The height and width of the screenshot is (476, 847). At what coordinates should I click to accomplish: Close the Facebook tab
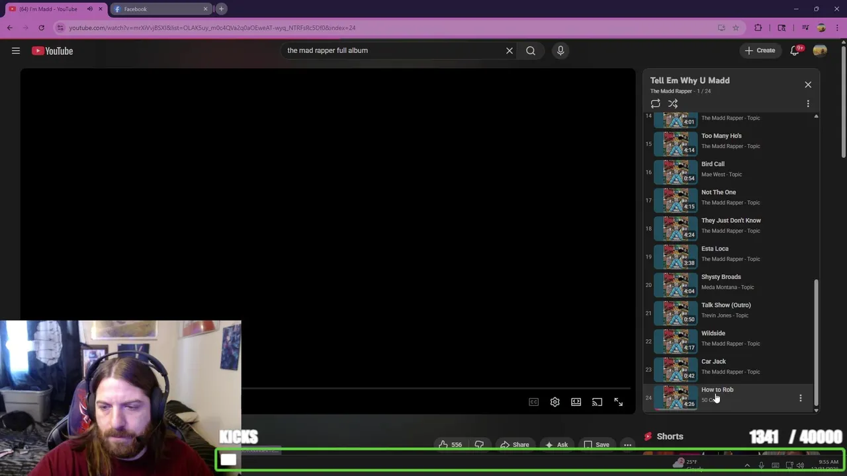205,9
